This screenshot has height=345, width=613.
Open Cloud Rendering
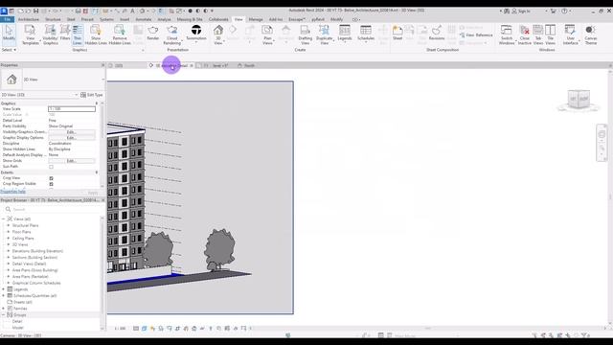[172, 34]
